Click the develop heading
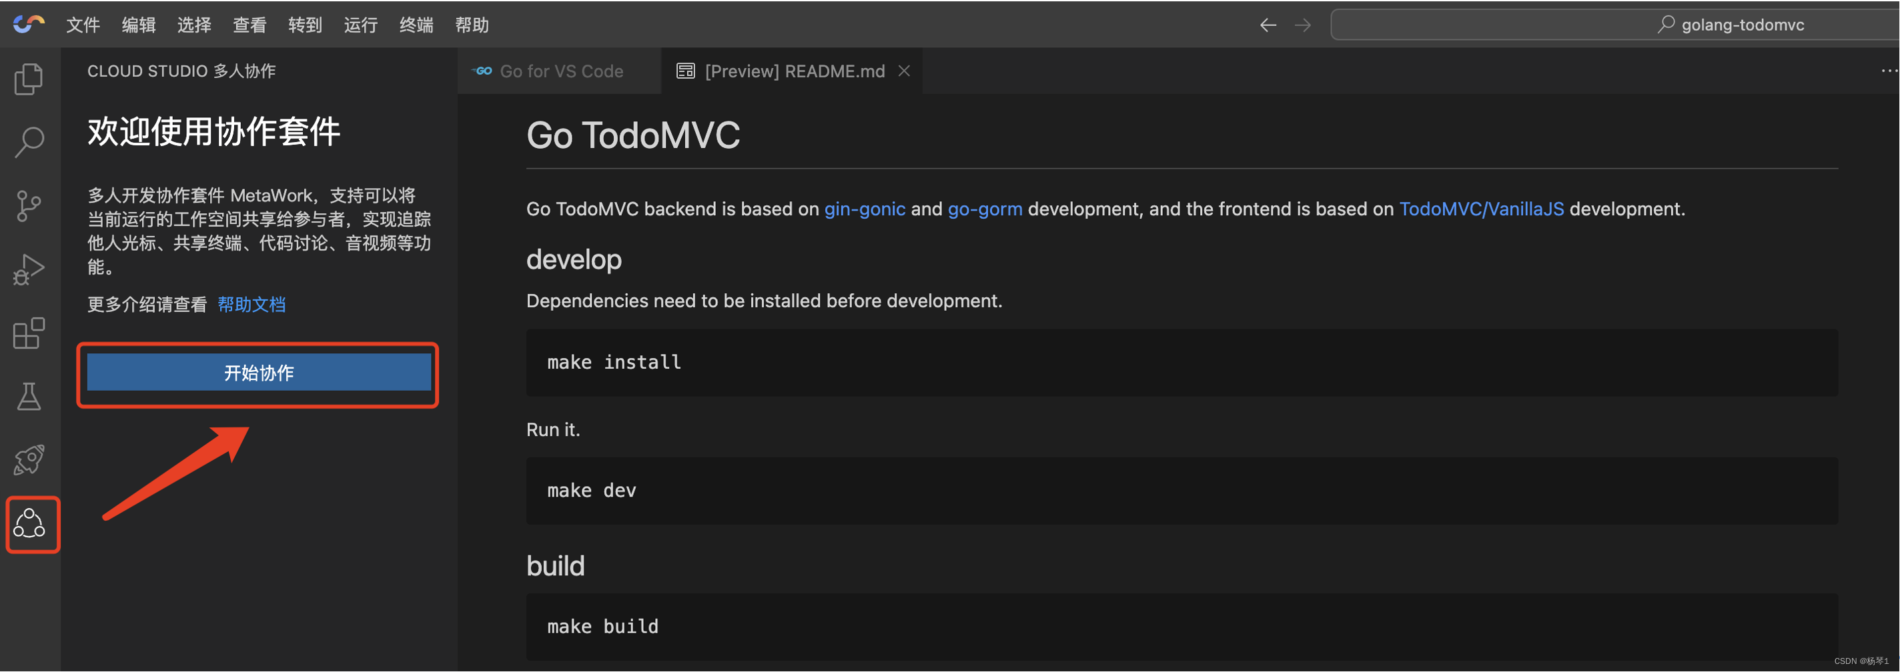This screenshot has width=1900, height=672. click(574, 260)
